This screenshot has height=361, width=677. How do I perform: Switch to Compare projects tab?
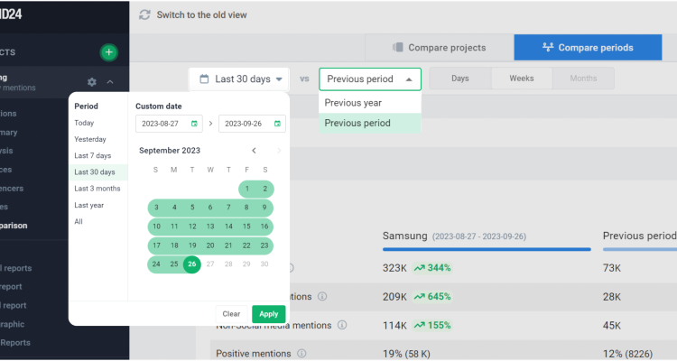[x=440, y=48]
